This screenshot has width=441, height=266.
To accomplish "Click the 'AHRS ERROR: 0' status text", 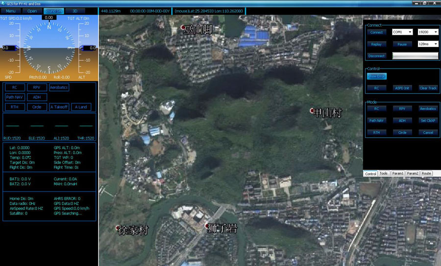I will click(x=67, y=198).
